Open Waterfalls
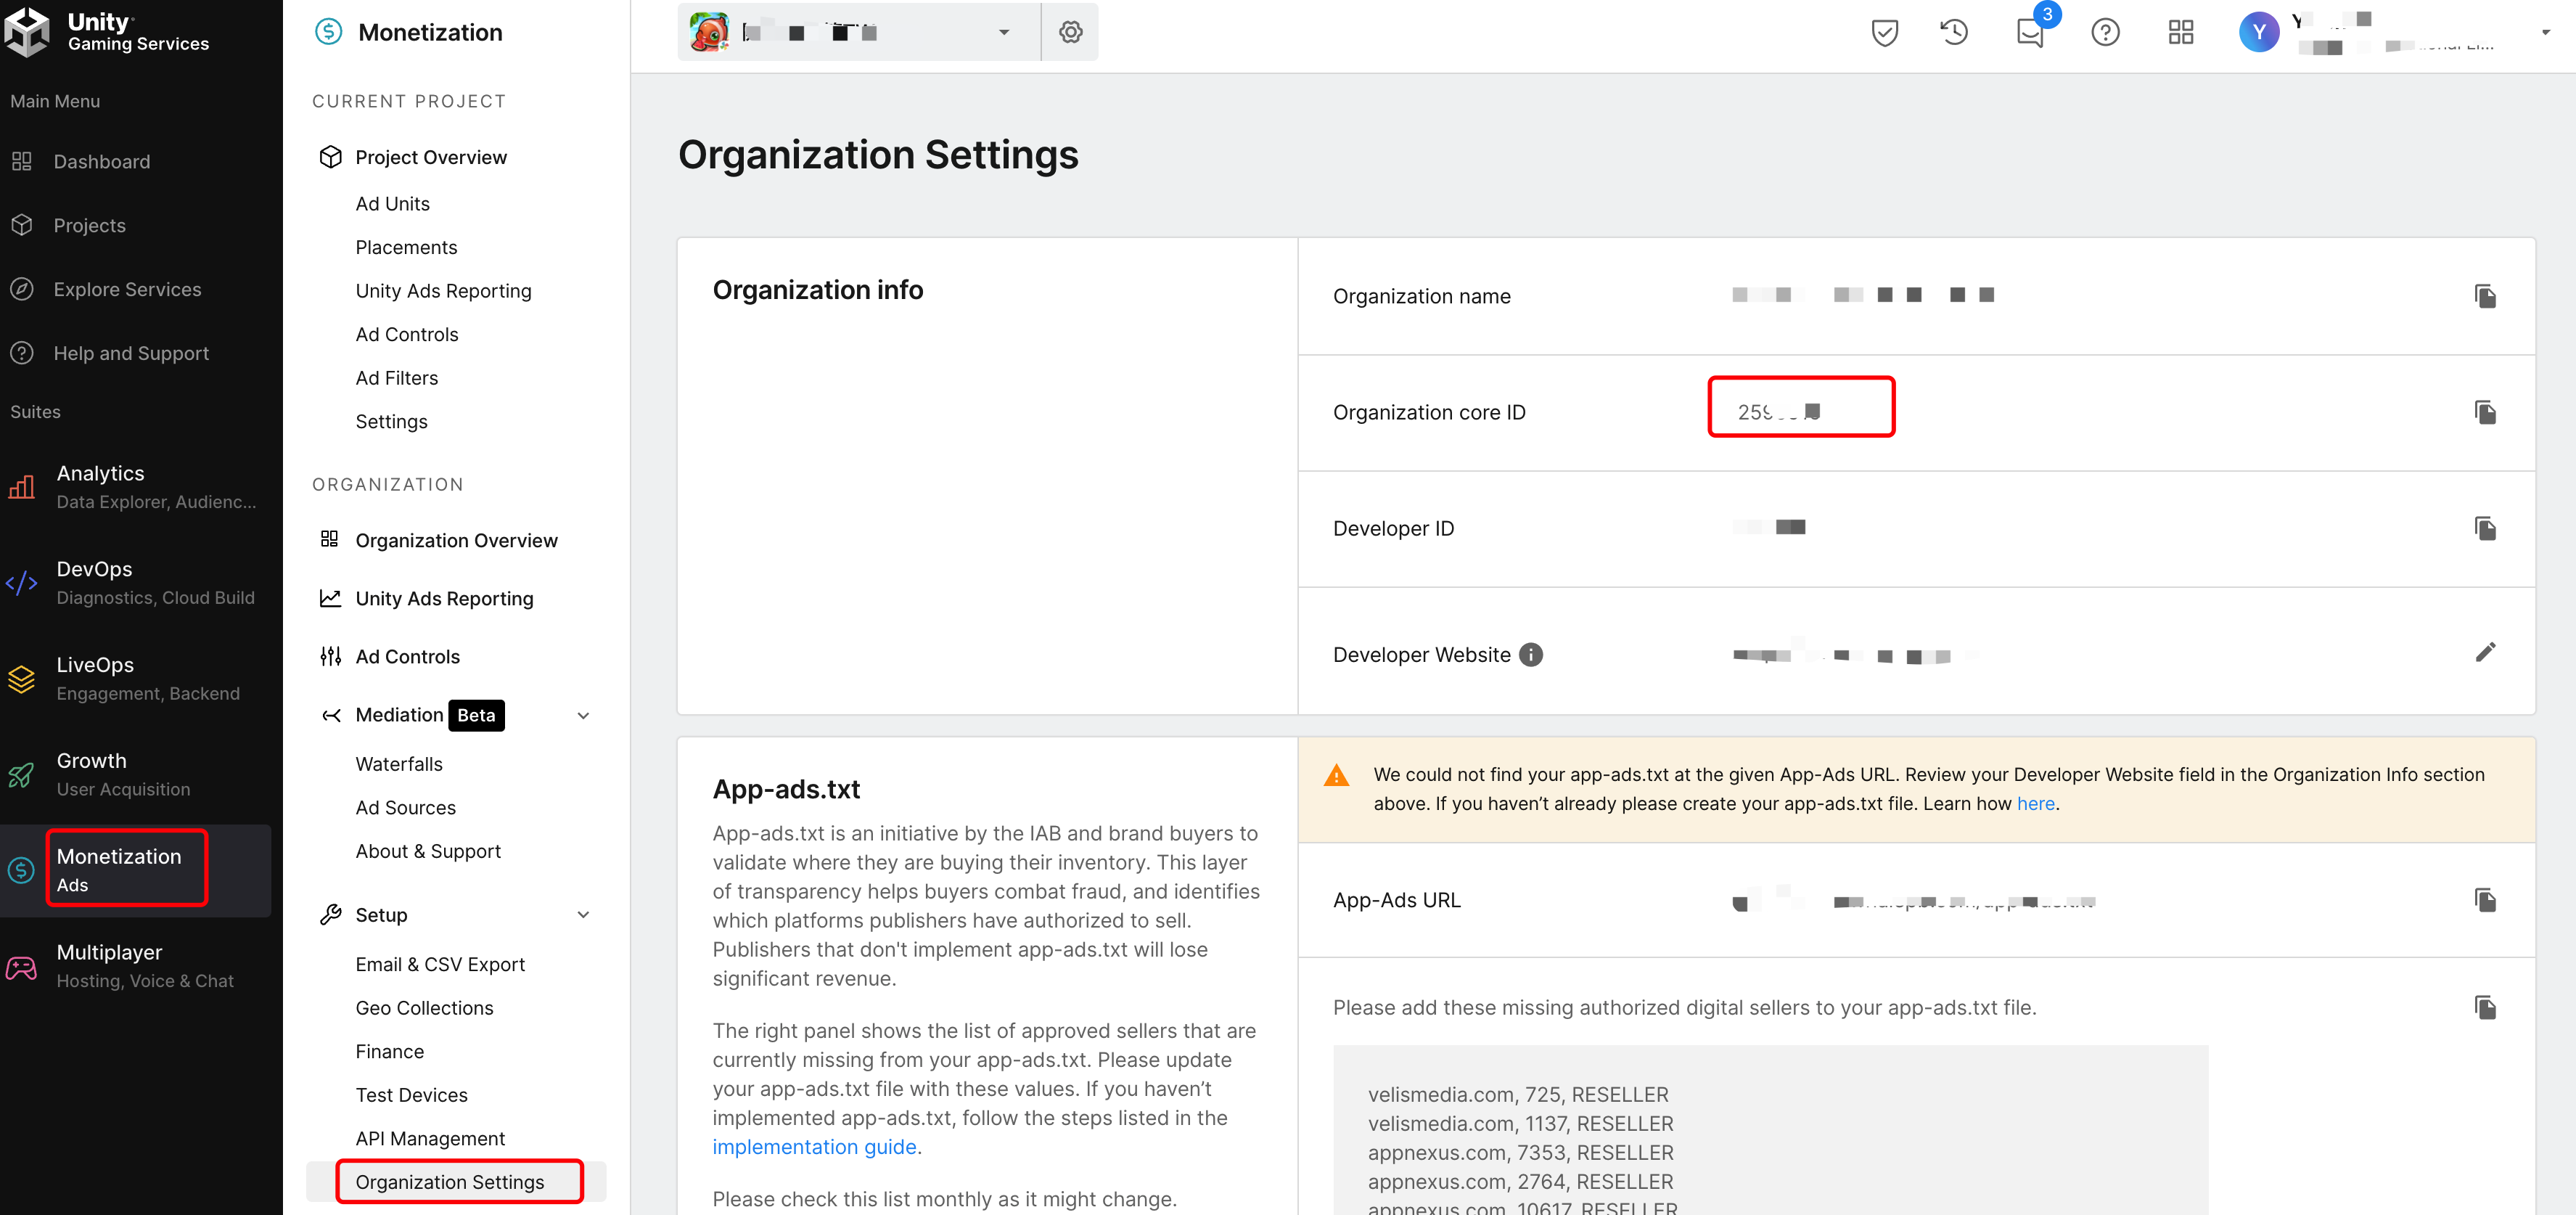Viewport: 2576px width, 1215px height. (399, 764)
